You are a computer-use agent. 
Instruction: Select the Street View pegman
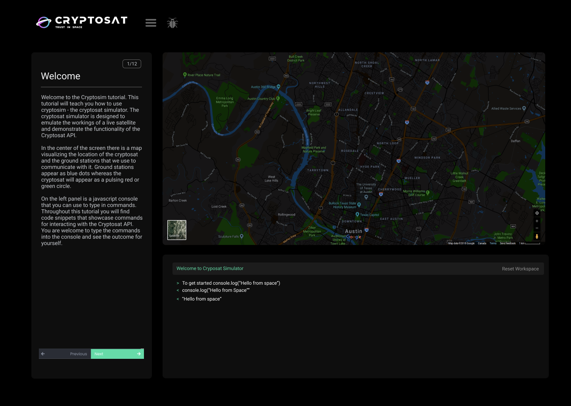pos(537,236)
